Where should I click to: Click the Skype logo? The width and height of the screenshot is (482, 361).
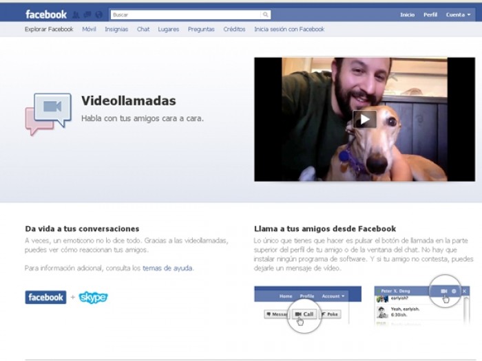(93, 297)
